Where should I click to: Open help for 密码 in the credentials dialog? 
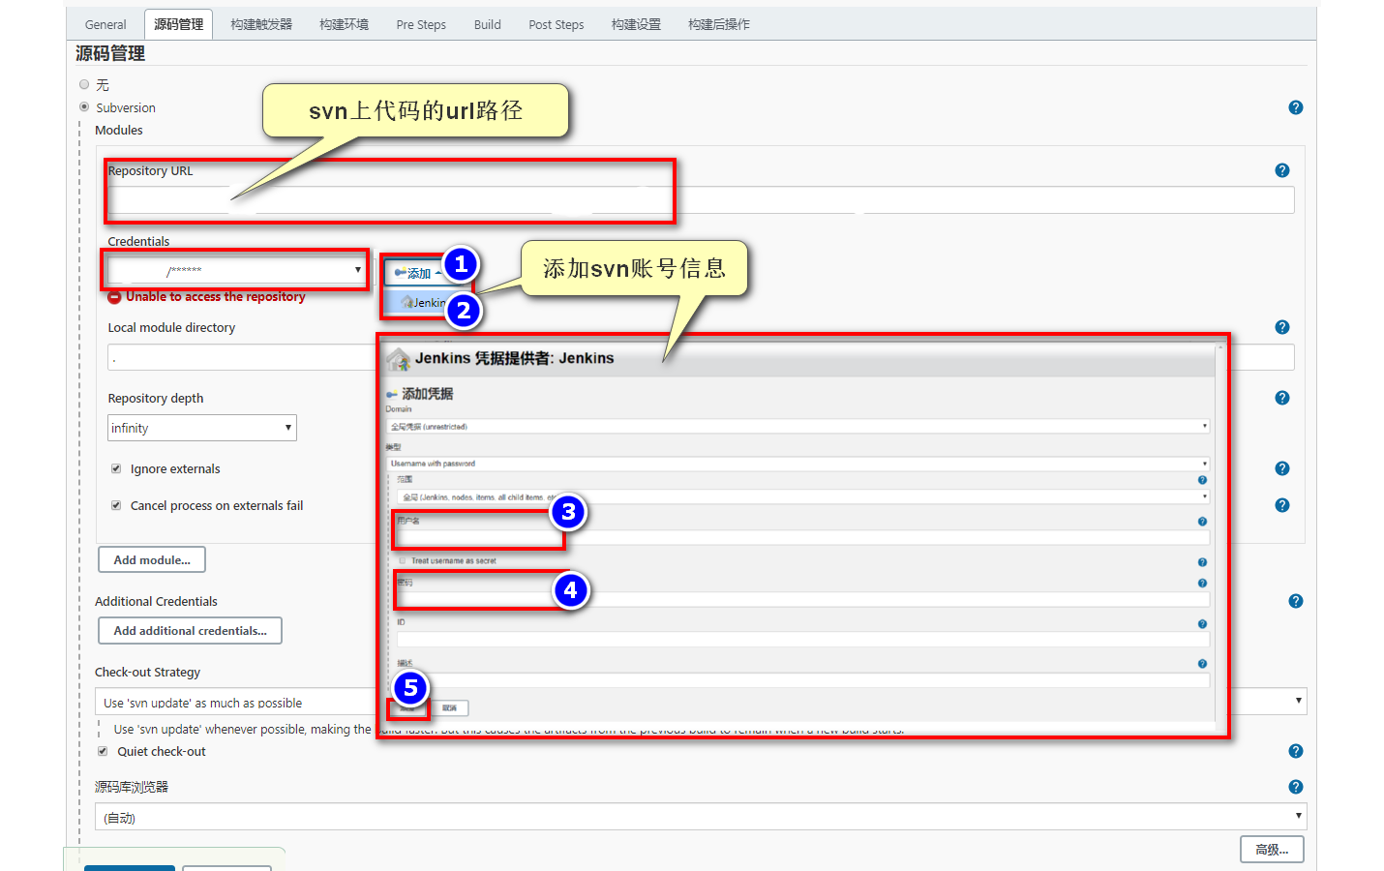1202,584
